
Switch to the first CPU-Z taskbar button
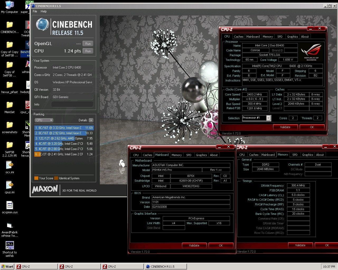click(x=36, y=267)
